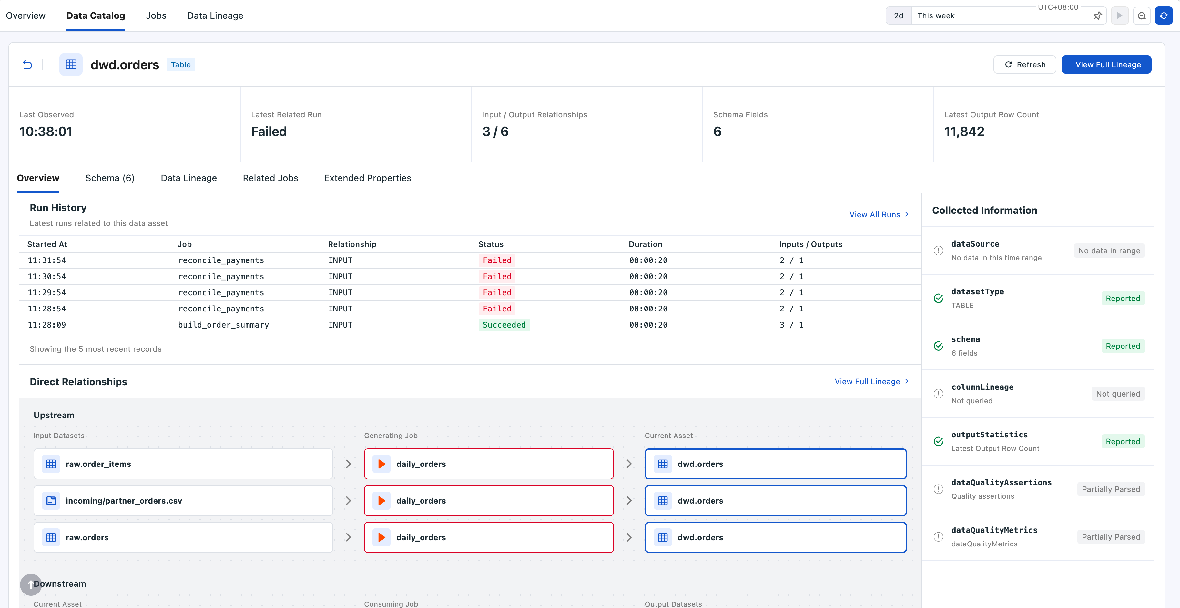The image size is (1180, 608).
Task: Switch to the Extended Properties tab
Action: [x=367, y=178]
